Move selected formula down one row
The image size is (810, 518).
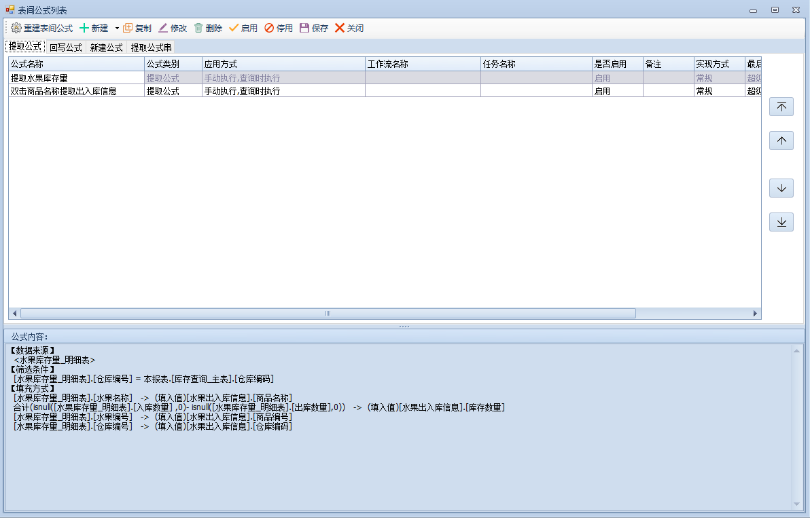pos(781,188)
